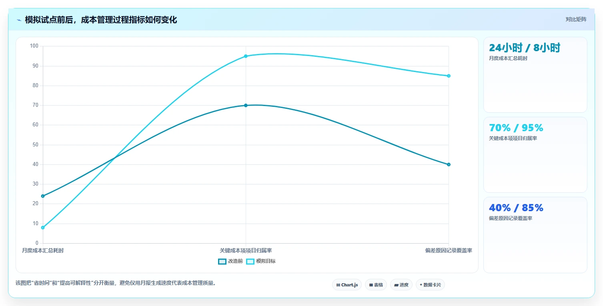603x306 pixels.
Task: Click 模拟目标 data point at 月度成本汇总耗时 (8)
Action: tap(43, 228)
